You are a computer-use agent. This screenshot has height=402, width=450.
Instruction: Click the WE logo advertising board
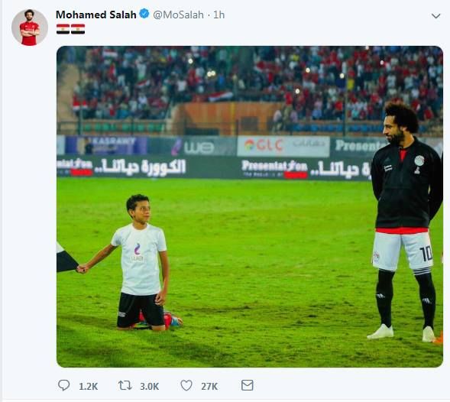tap(193, 147)
